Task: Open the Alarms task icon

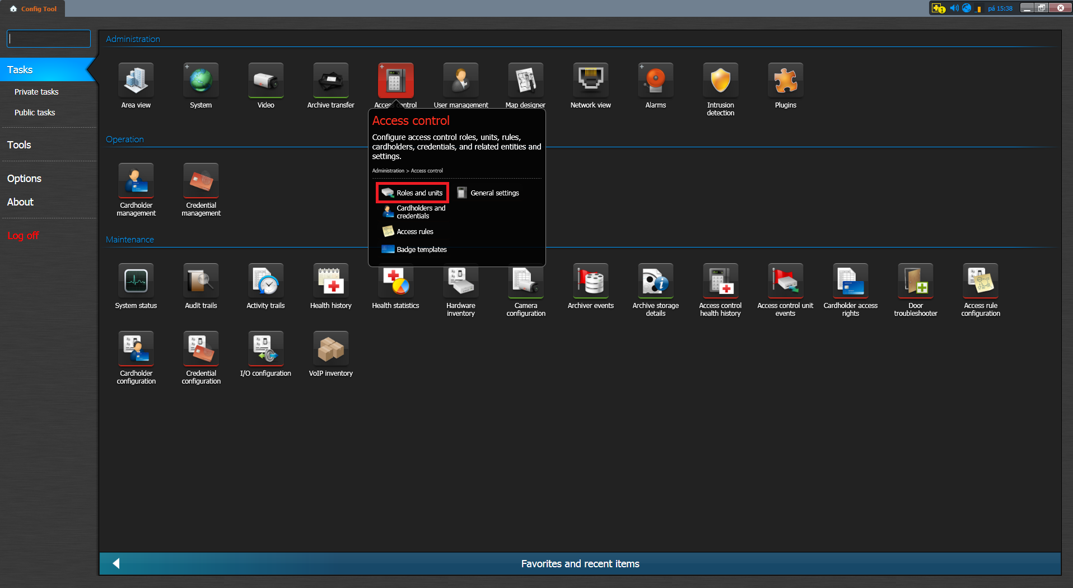Action: coord(655,81)
